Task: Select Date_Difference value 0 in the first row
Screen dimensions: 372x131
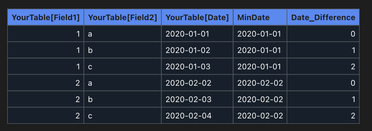Action: click(x=353, y=34)
